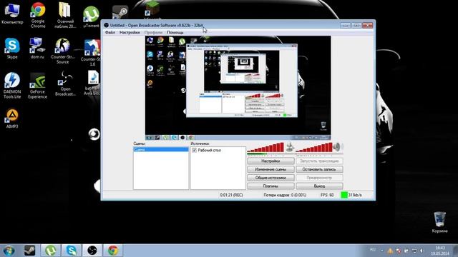This screenshot has width=458, height=257.
Task: Select the Counter-Strike 1.6 desktop shortcut
Action: tap(91, 52)
